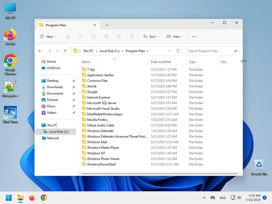Go back with the left arrow
Viewport: 272px width, 204px height.
pos(40,51)
